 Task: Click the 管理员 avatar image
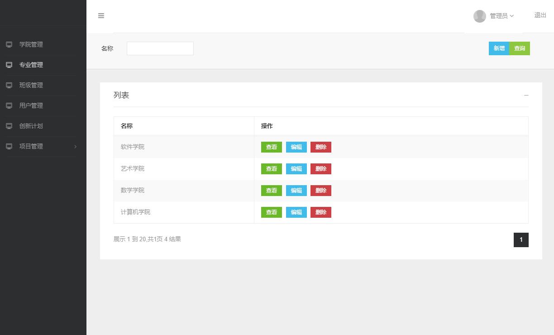(x=480, y=16)
